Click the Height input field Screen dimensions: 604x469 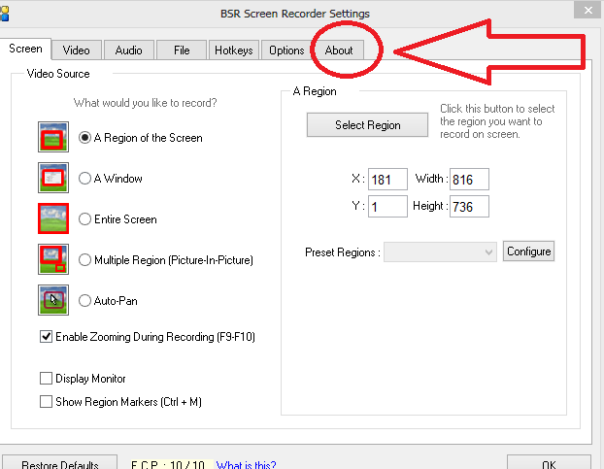[x=469, y=207]
